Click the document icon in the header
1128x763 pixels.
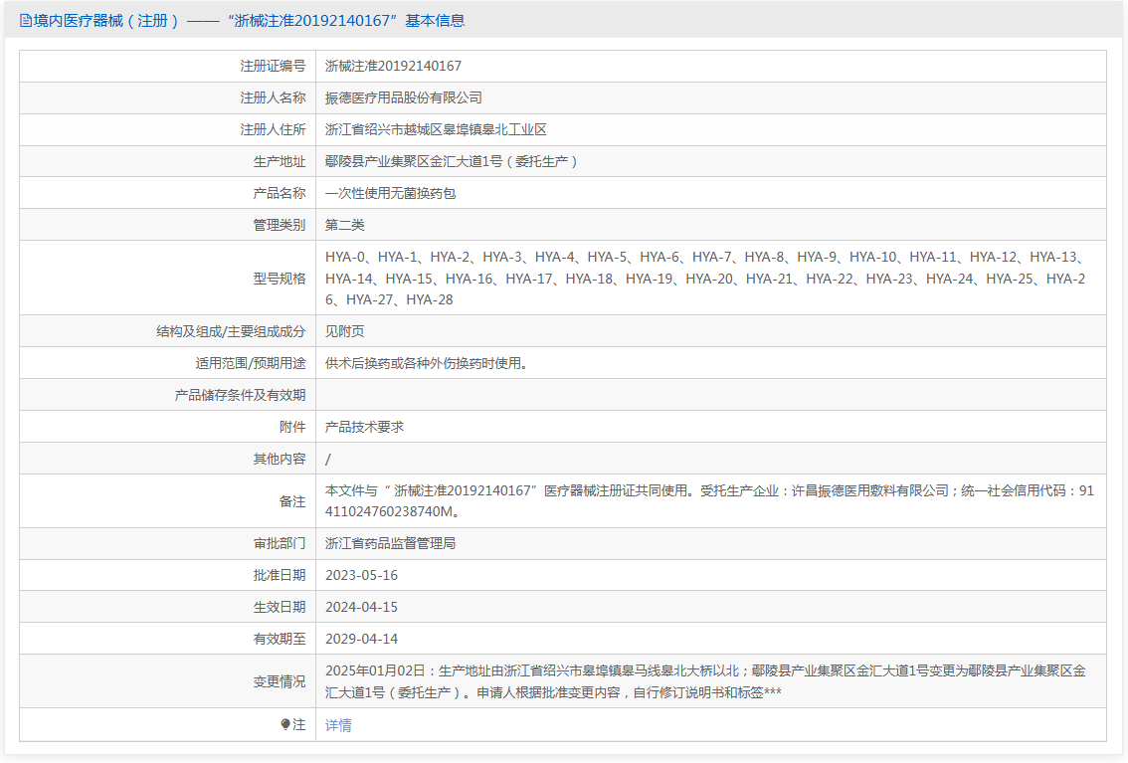pyautogui.click(x=25, y=21)
